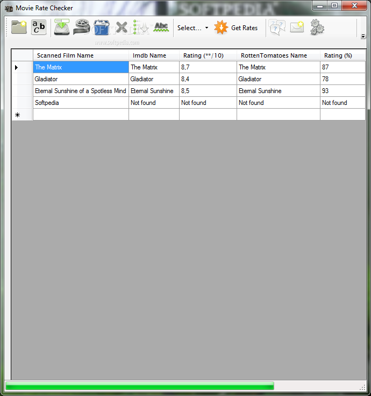The width and height of the screenshot is (371, 396).
Task: Select row header of the Softpedia row
Action: 22,103
